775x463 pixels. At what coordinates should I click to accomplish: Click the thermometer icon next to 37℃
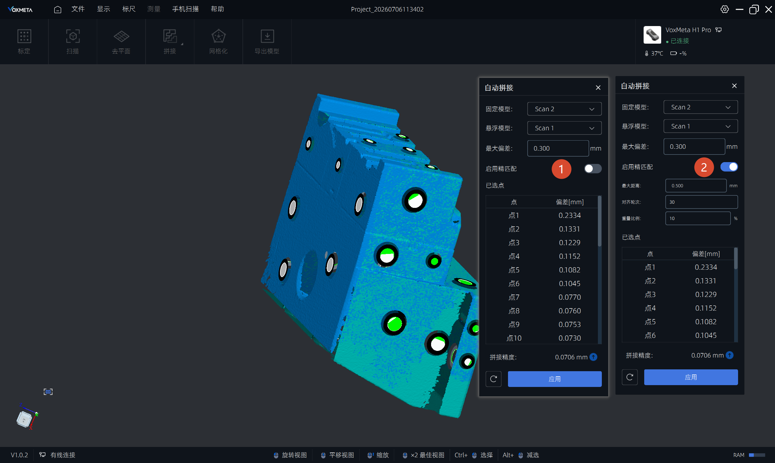tap(647, 53)
